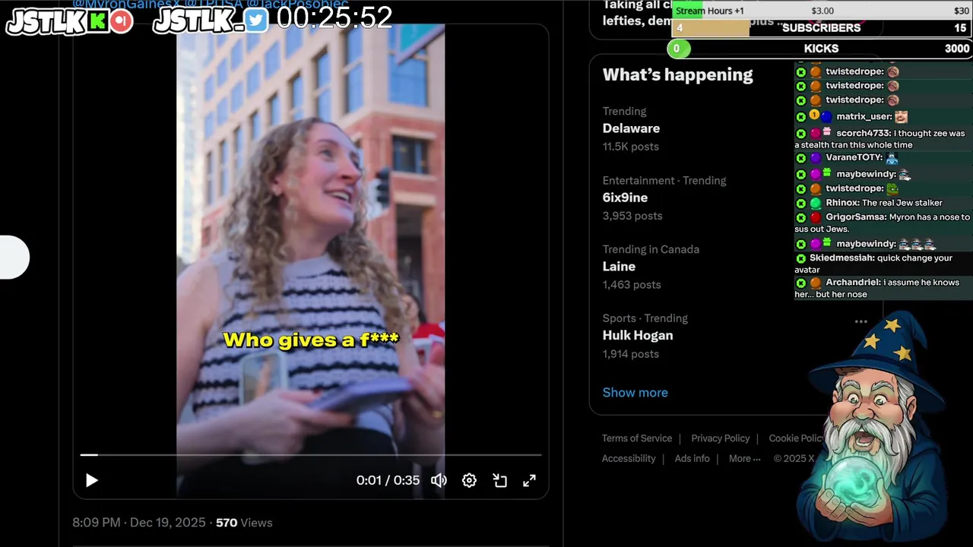Click the Kicks goal counter bar

click(x=819, y=49)
